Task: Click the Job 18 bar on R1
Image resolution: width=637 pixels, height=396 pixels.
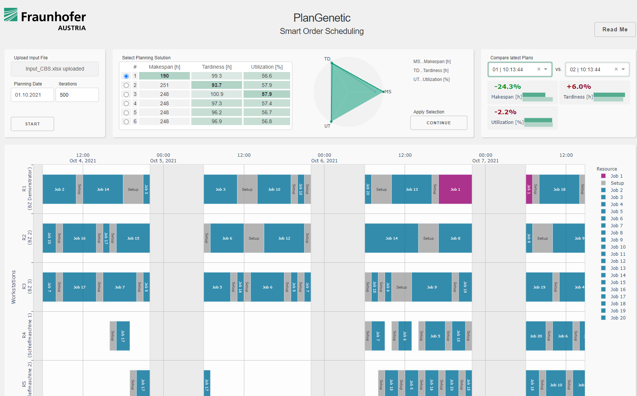Action: click(559, 189)
